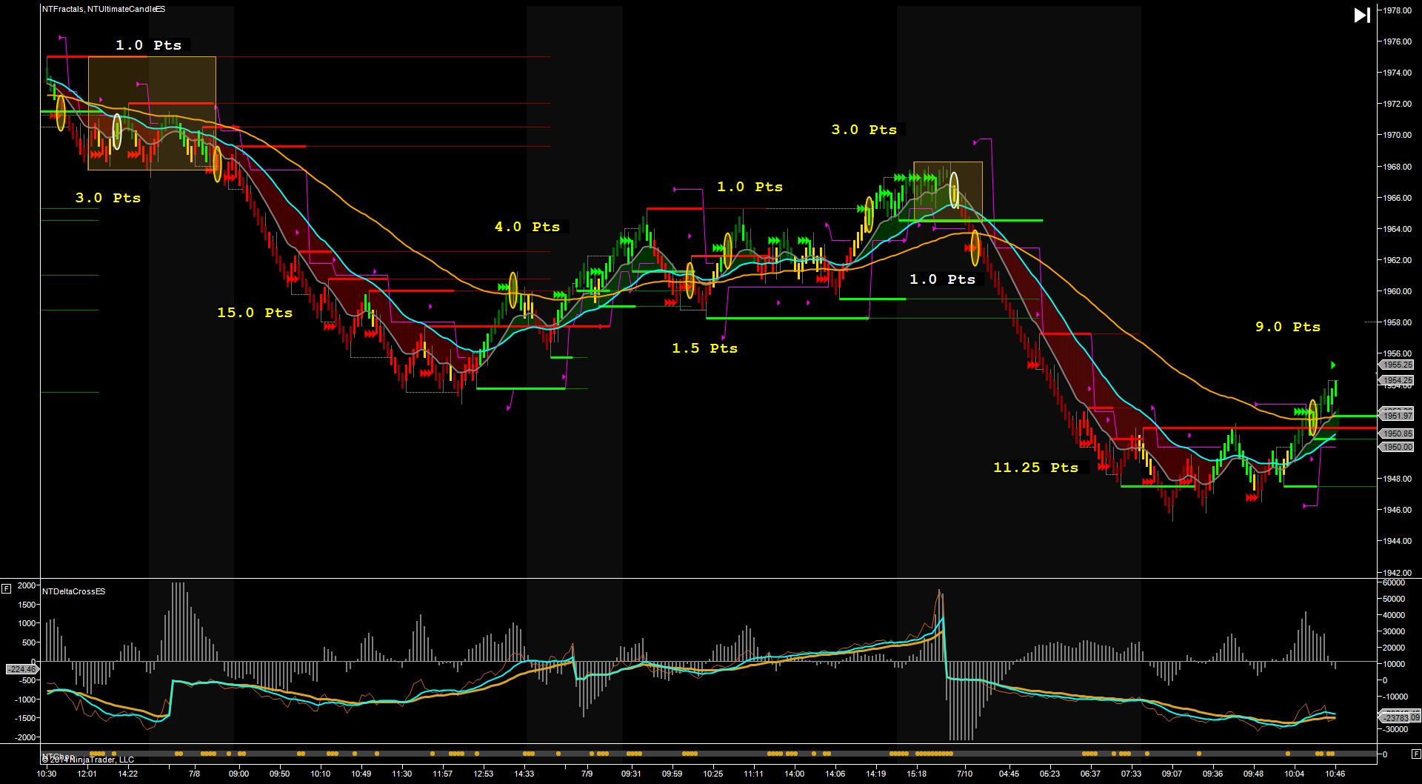Screen dimensions: 1422x784
Task: Click the F icon at the bottom-right corner
Action: tap(1416, 754)
